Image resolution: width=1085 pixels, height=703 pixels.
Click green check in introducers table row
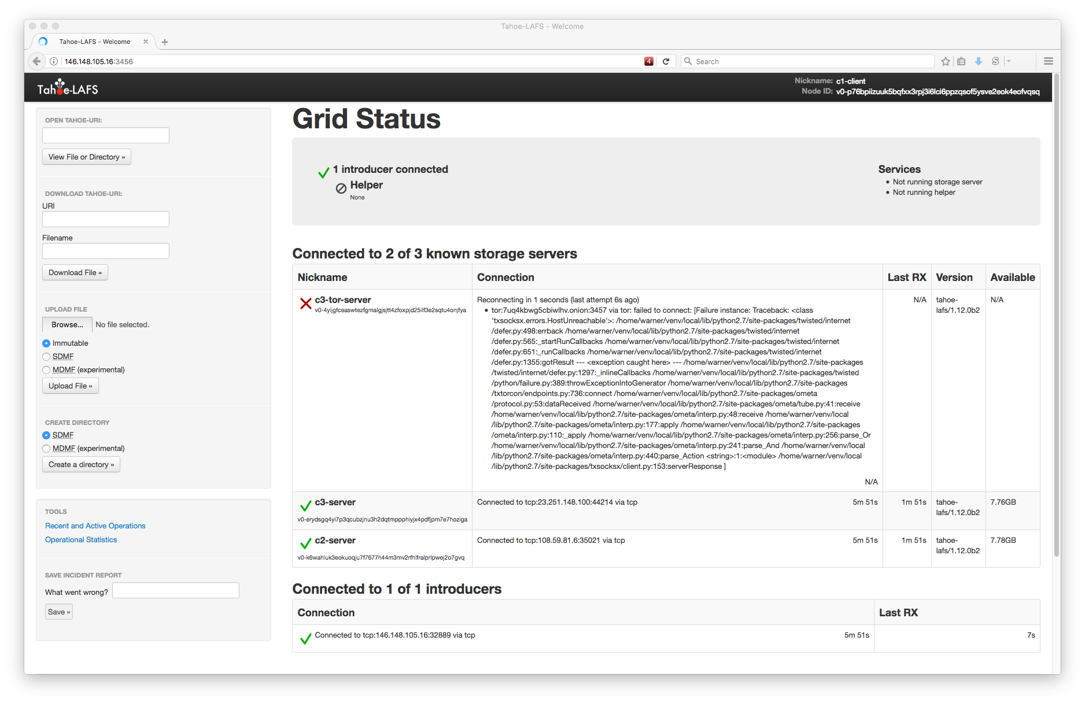(x=305, y=639)
